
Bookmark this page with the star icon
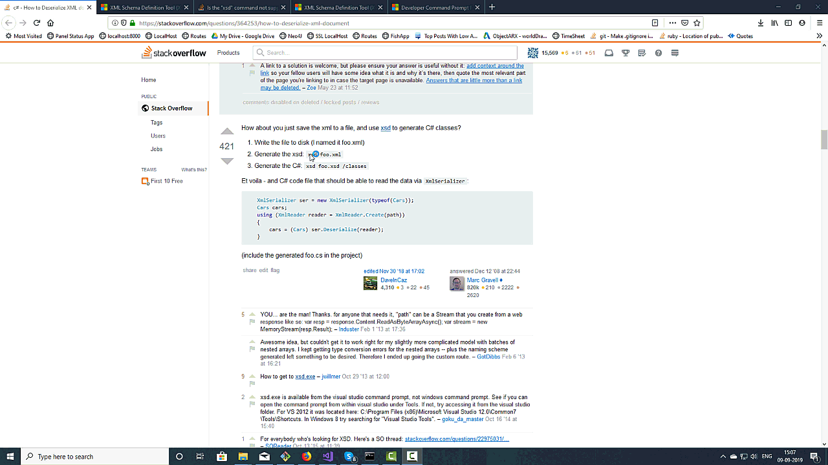(697, 23)
